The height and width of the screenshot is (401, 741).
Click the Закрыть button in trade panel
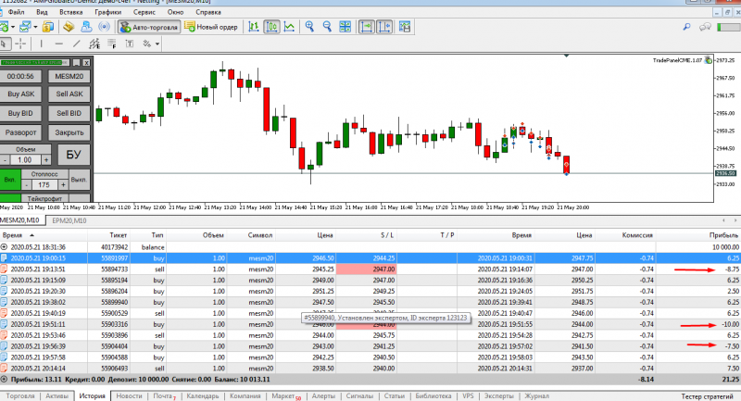[x=69, y=132]
